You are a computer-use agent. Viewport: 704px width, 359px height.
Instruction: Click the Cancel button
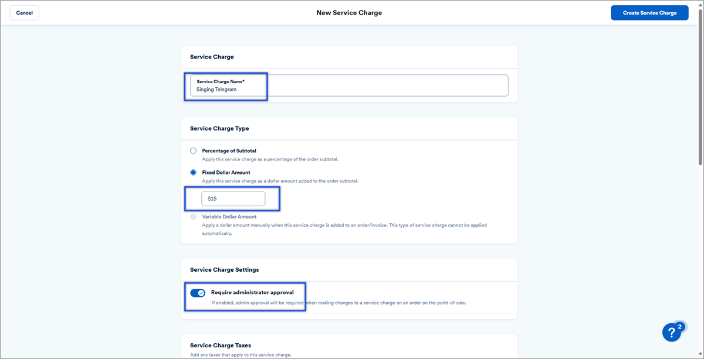click(x=24, y=12)
